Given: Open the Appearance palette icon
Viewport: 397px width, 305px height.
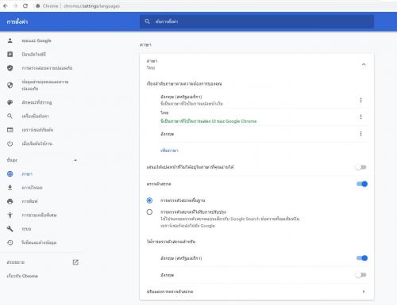Looking at the screenshot, I should [x=10, y=102].
